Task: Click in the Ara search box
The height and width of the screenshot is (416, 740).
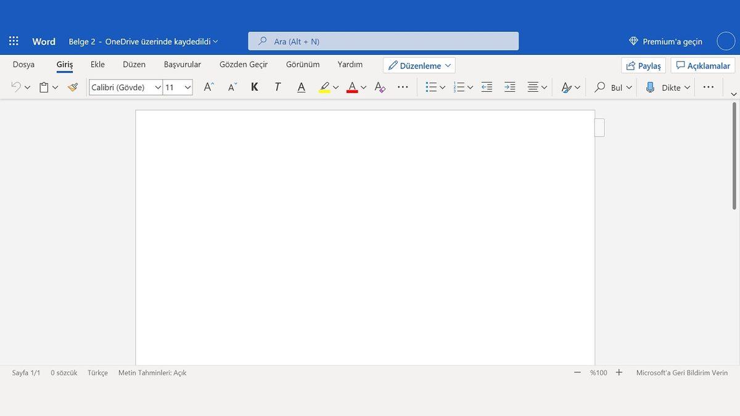Action: [383, 41]
